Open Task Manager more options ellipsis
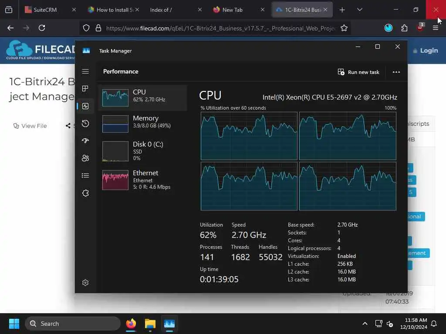 coord(396,72)
